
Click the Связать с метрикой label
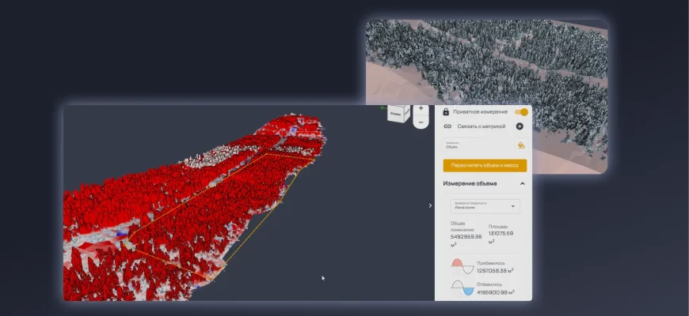click(481, 126)
